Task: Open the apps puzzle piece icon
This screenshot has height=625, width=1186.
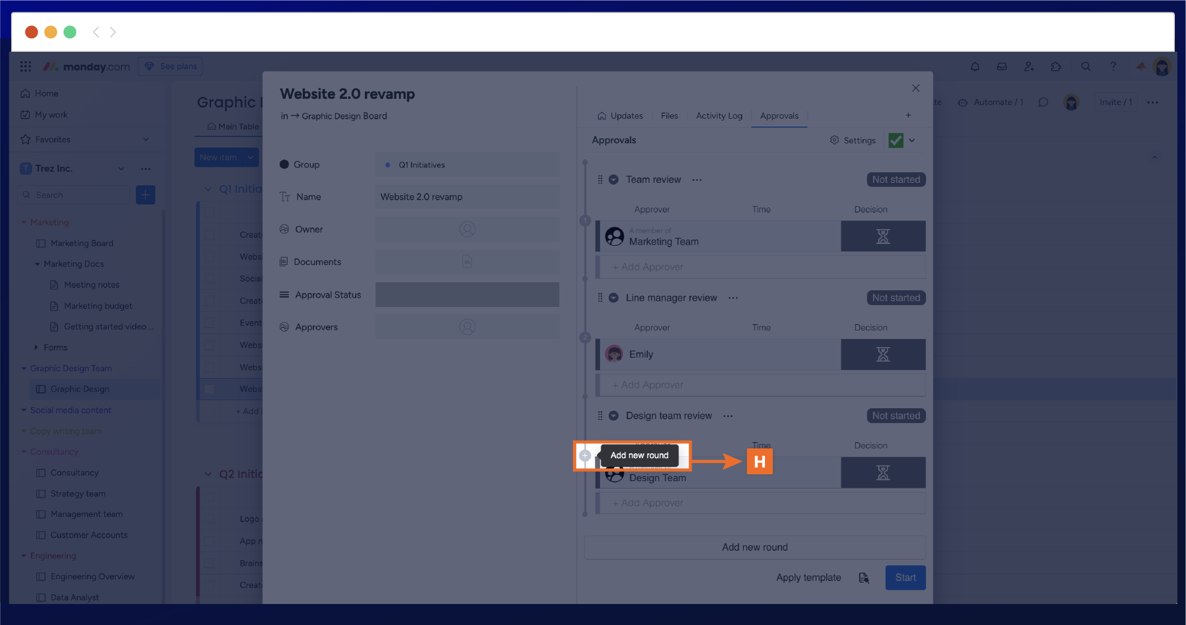Action: point(1056,67)
